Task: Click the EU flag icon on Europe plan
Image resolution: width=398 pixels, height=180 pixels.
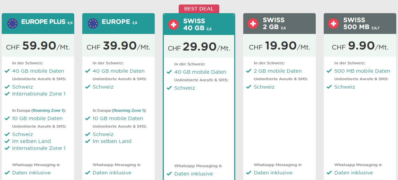Action: coord(93,24)
